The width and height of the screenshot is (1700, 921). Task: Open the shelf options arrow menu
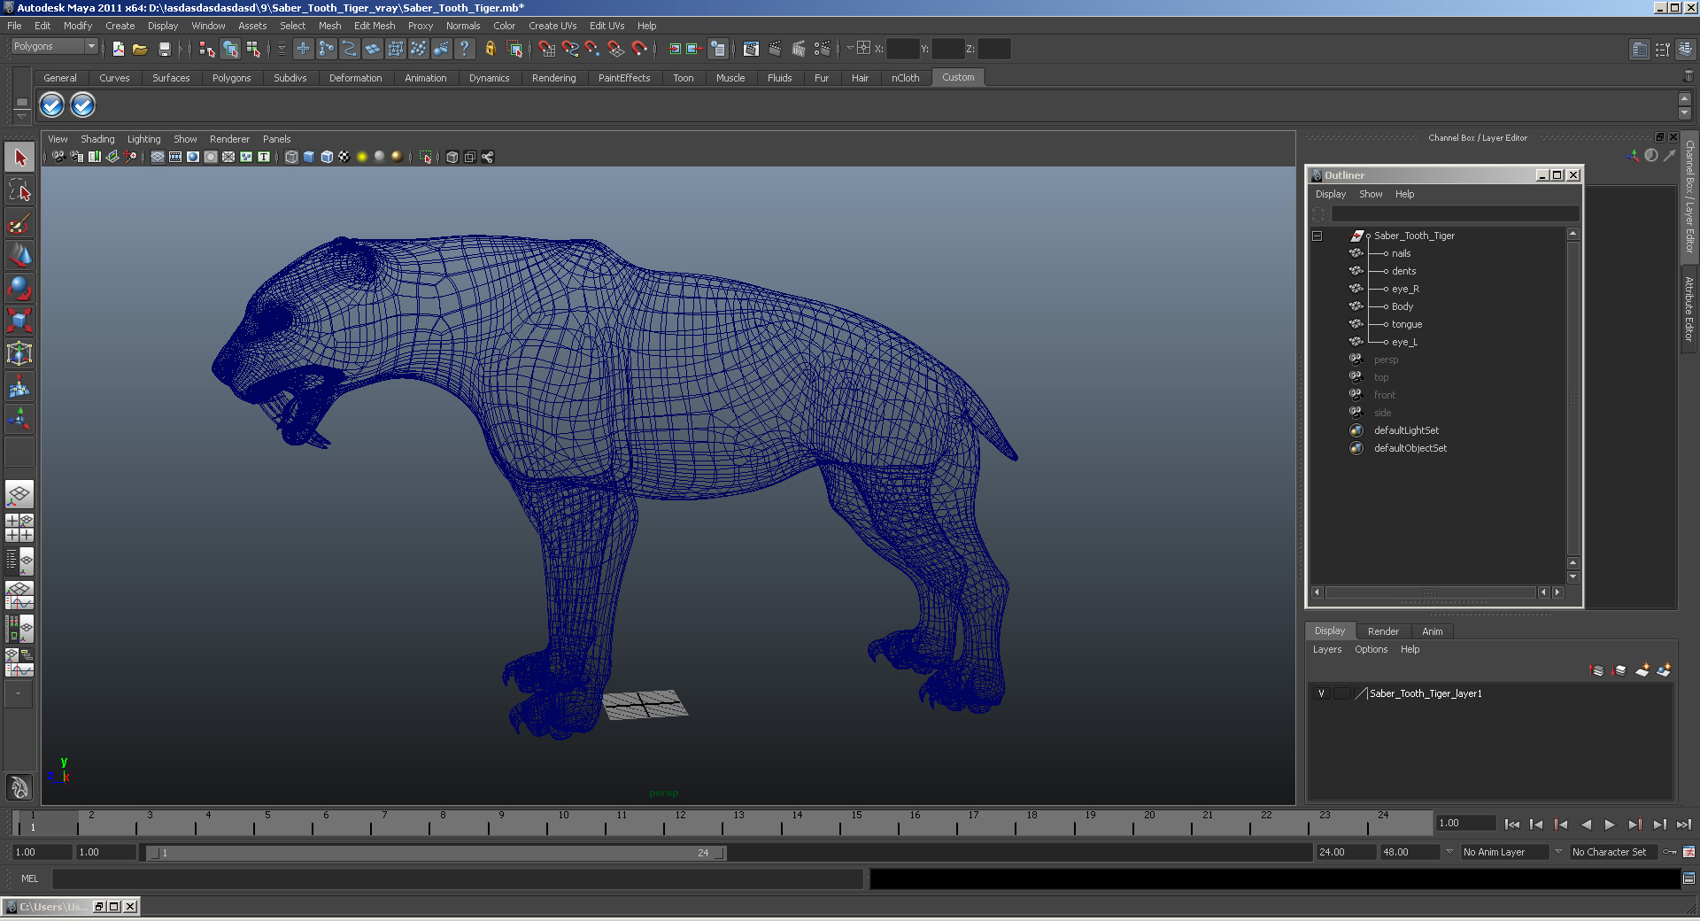point(22,116)
